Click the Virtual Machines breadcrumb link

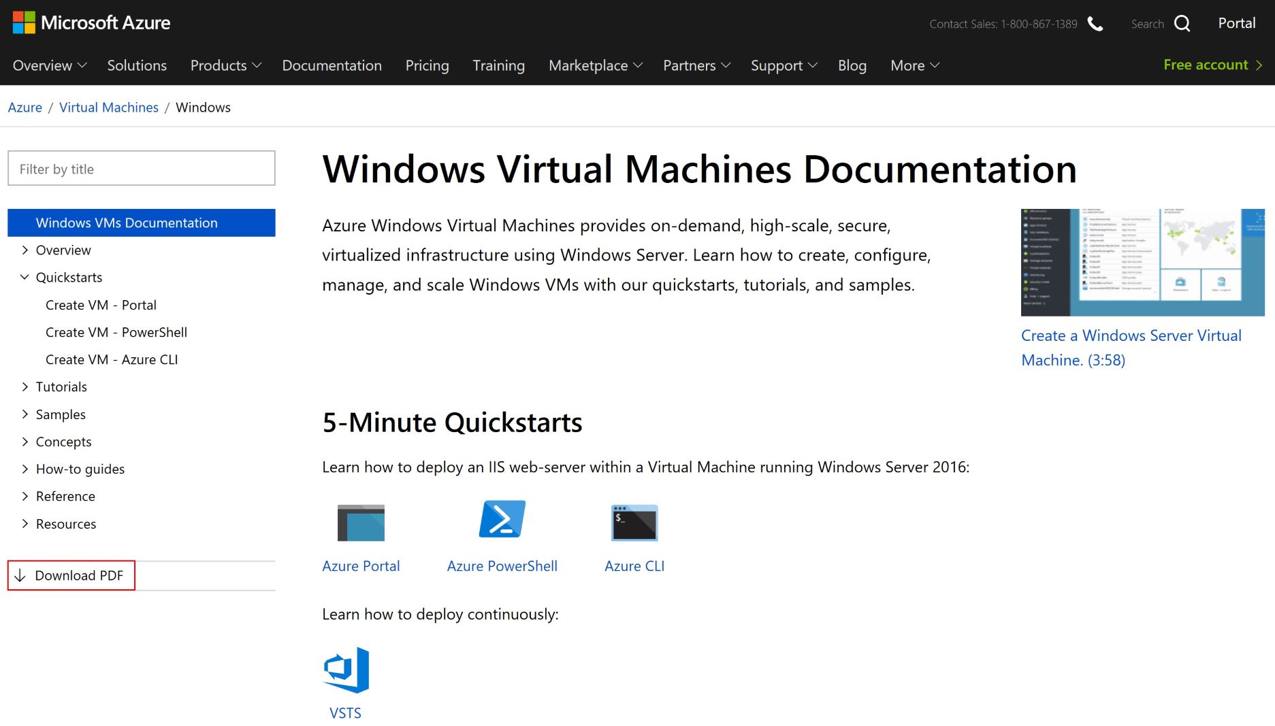click(x=109, y=108)
